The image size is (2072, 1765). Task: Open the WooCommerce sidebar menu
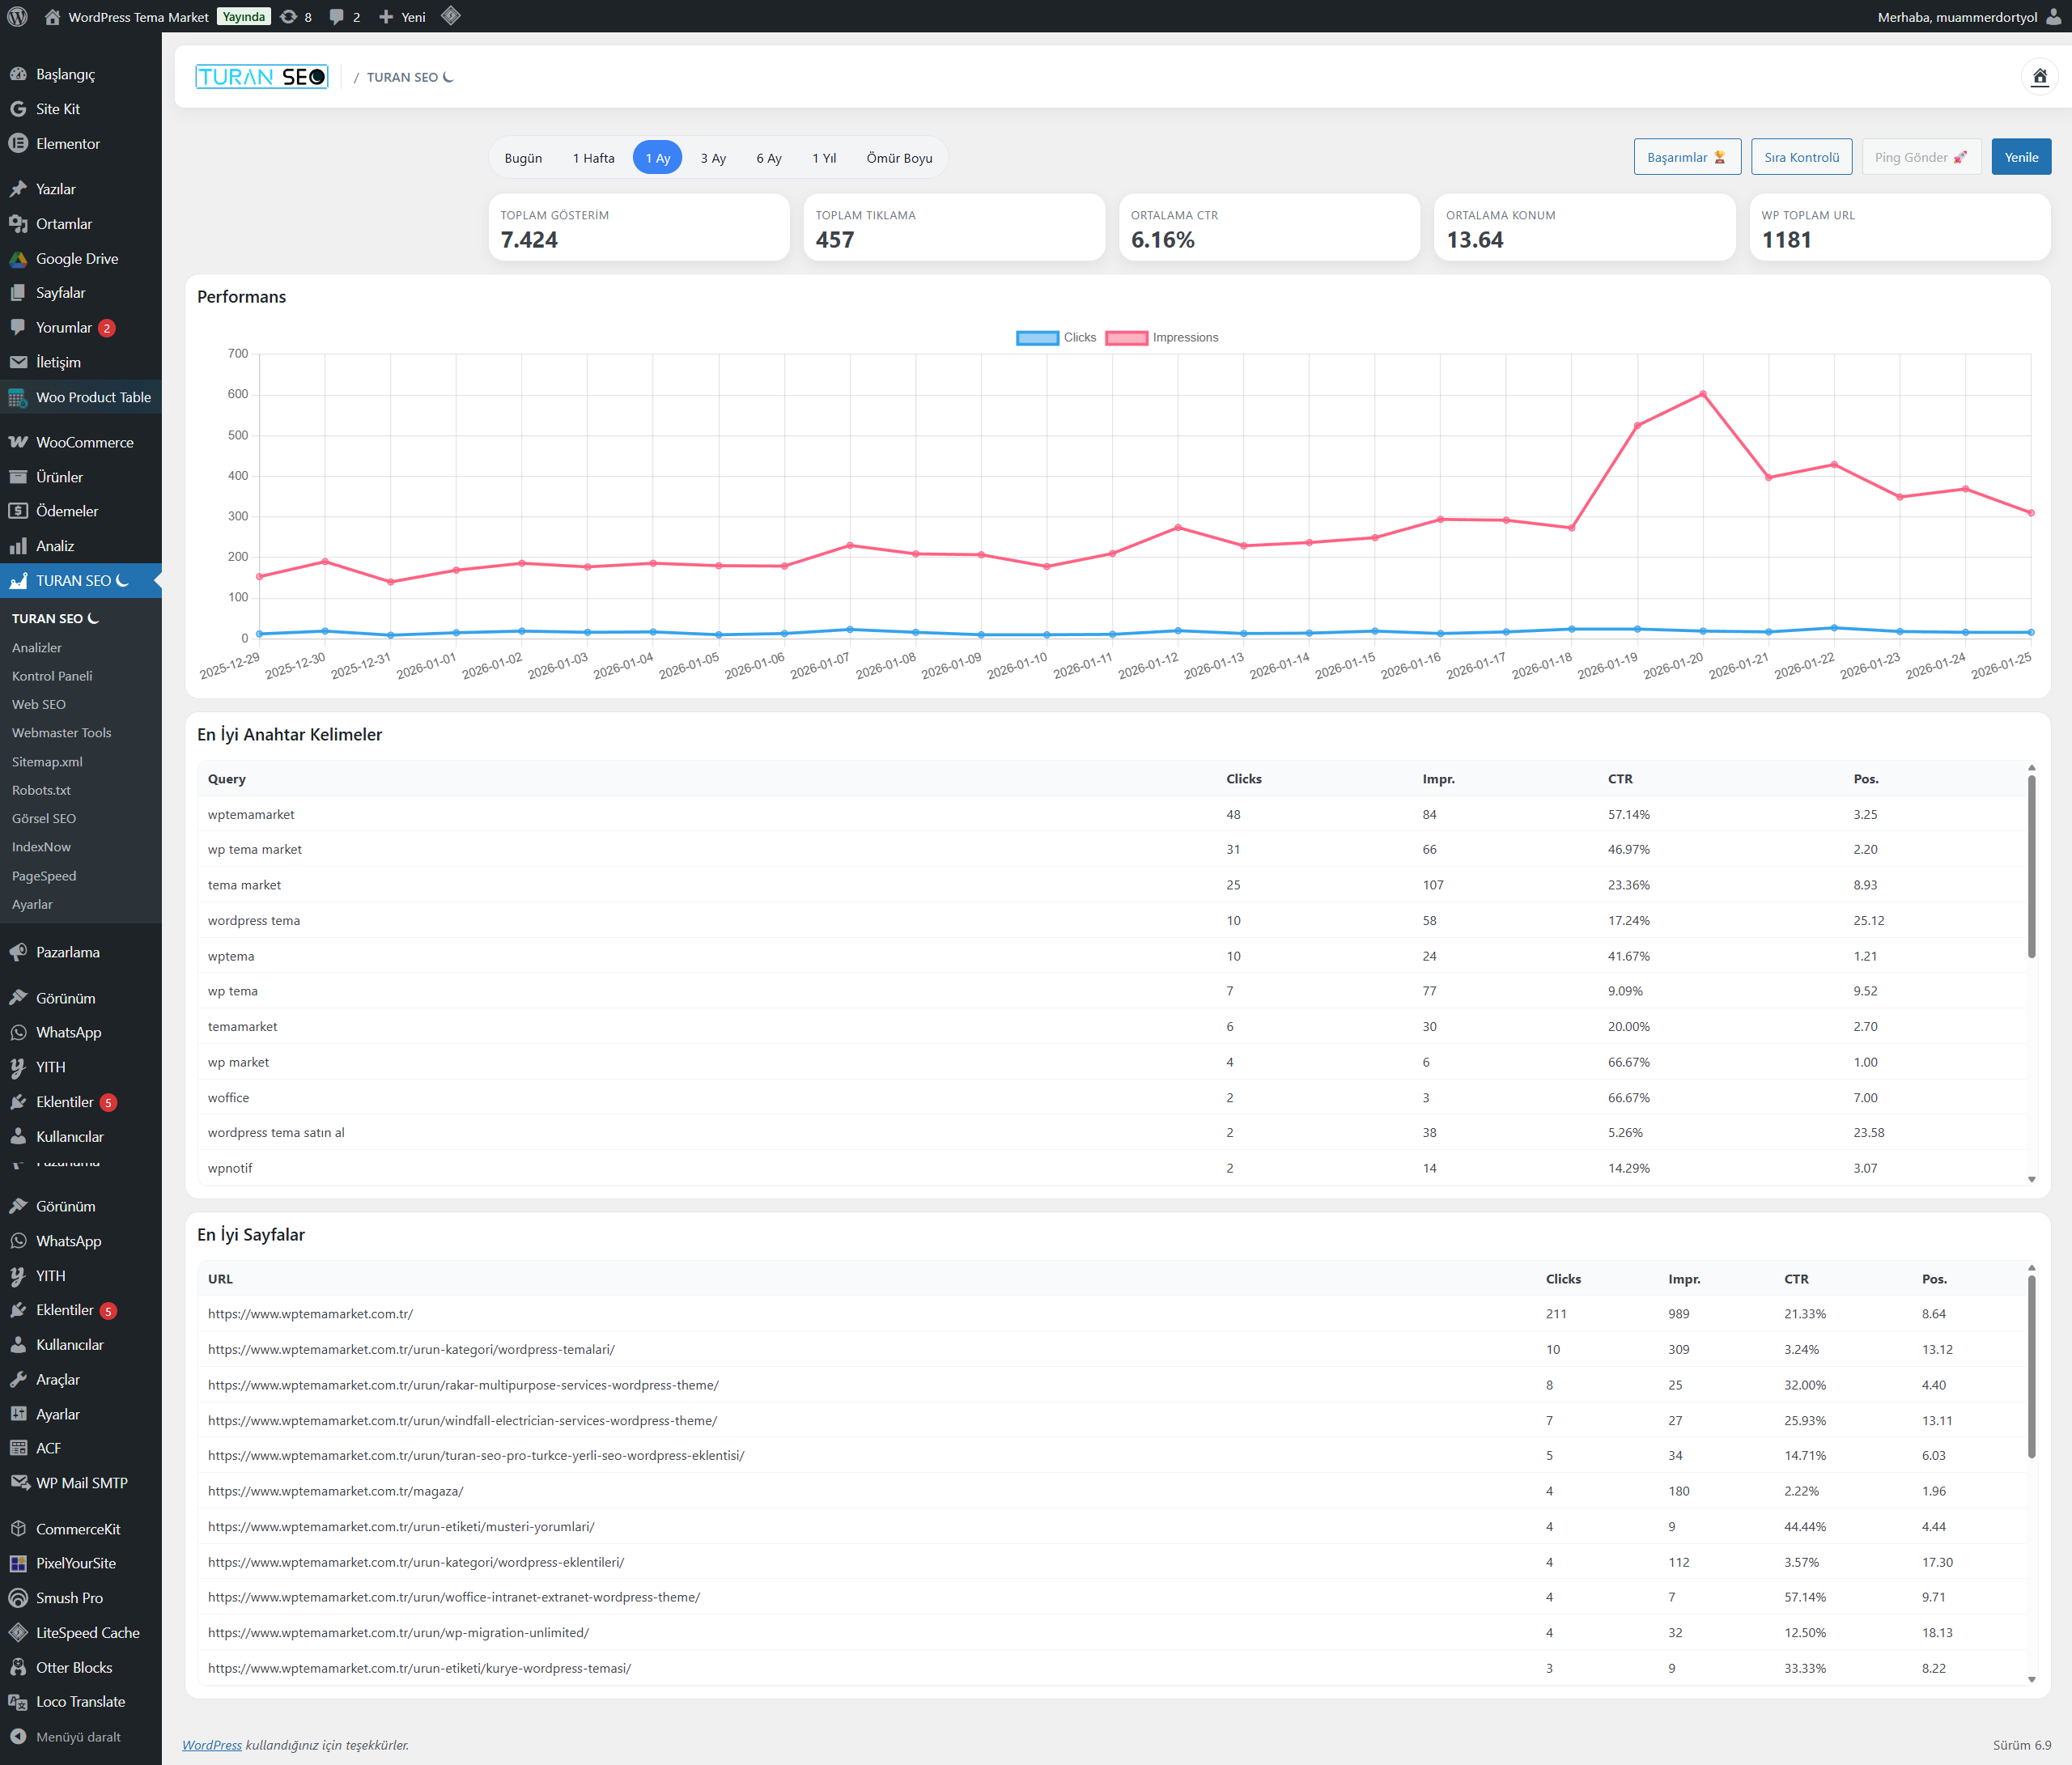[84, 442]
